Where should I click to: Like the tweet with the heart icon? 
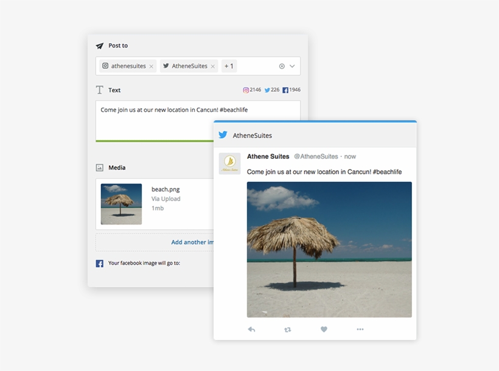pos(324,329)
